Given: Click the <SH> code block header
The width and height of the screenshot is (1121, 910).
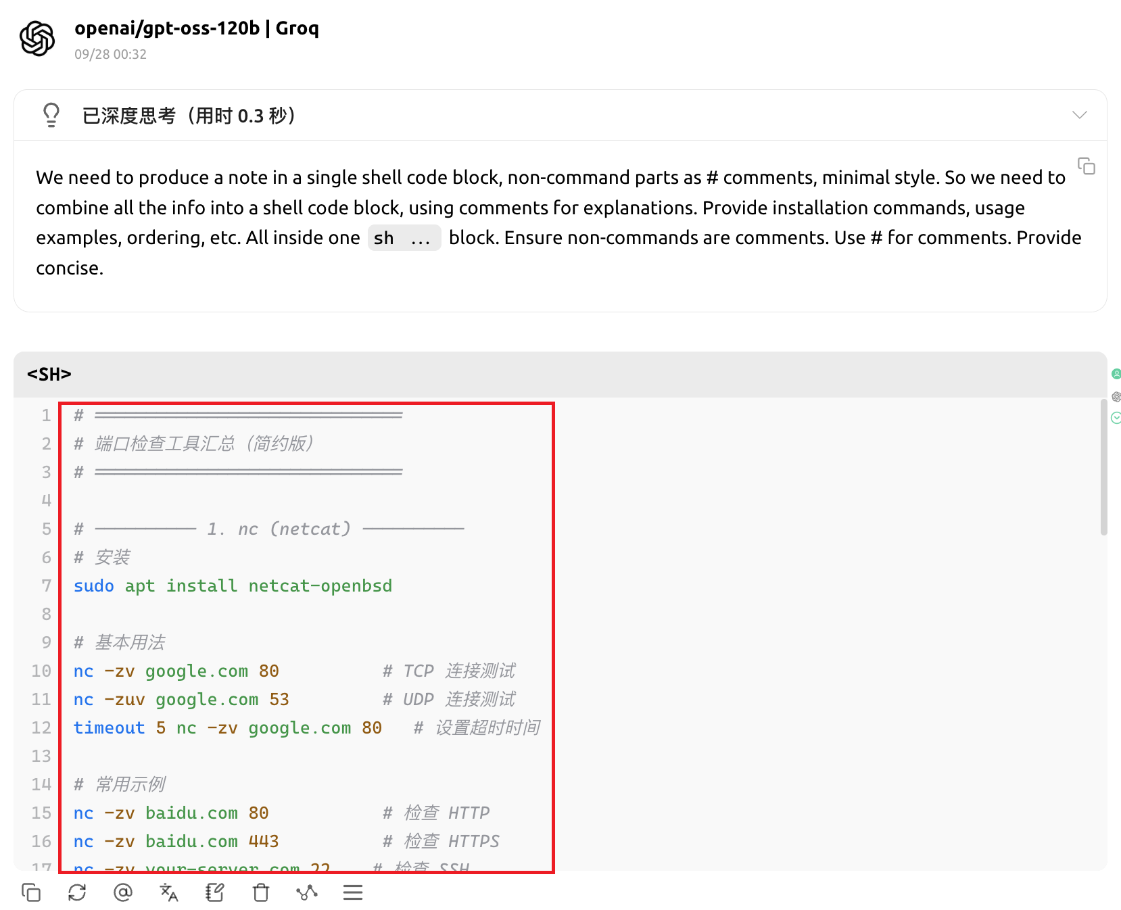Looking at the screenshot, I should tap(49, 375).
